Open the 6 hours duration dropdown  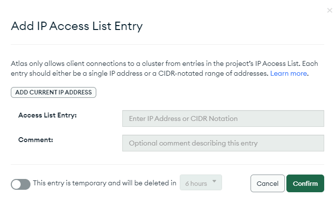pos(201,182)
